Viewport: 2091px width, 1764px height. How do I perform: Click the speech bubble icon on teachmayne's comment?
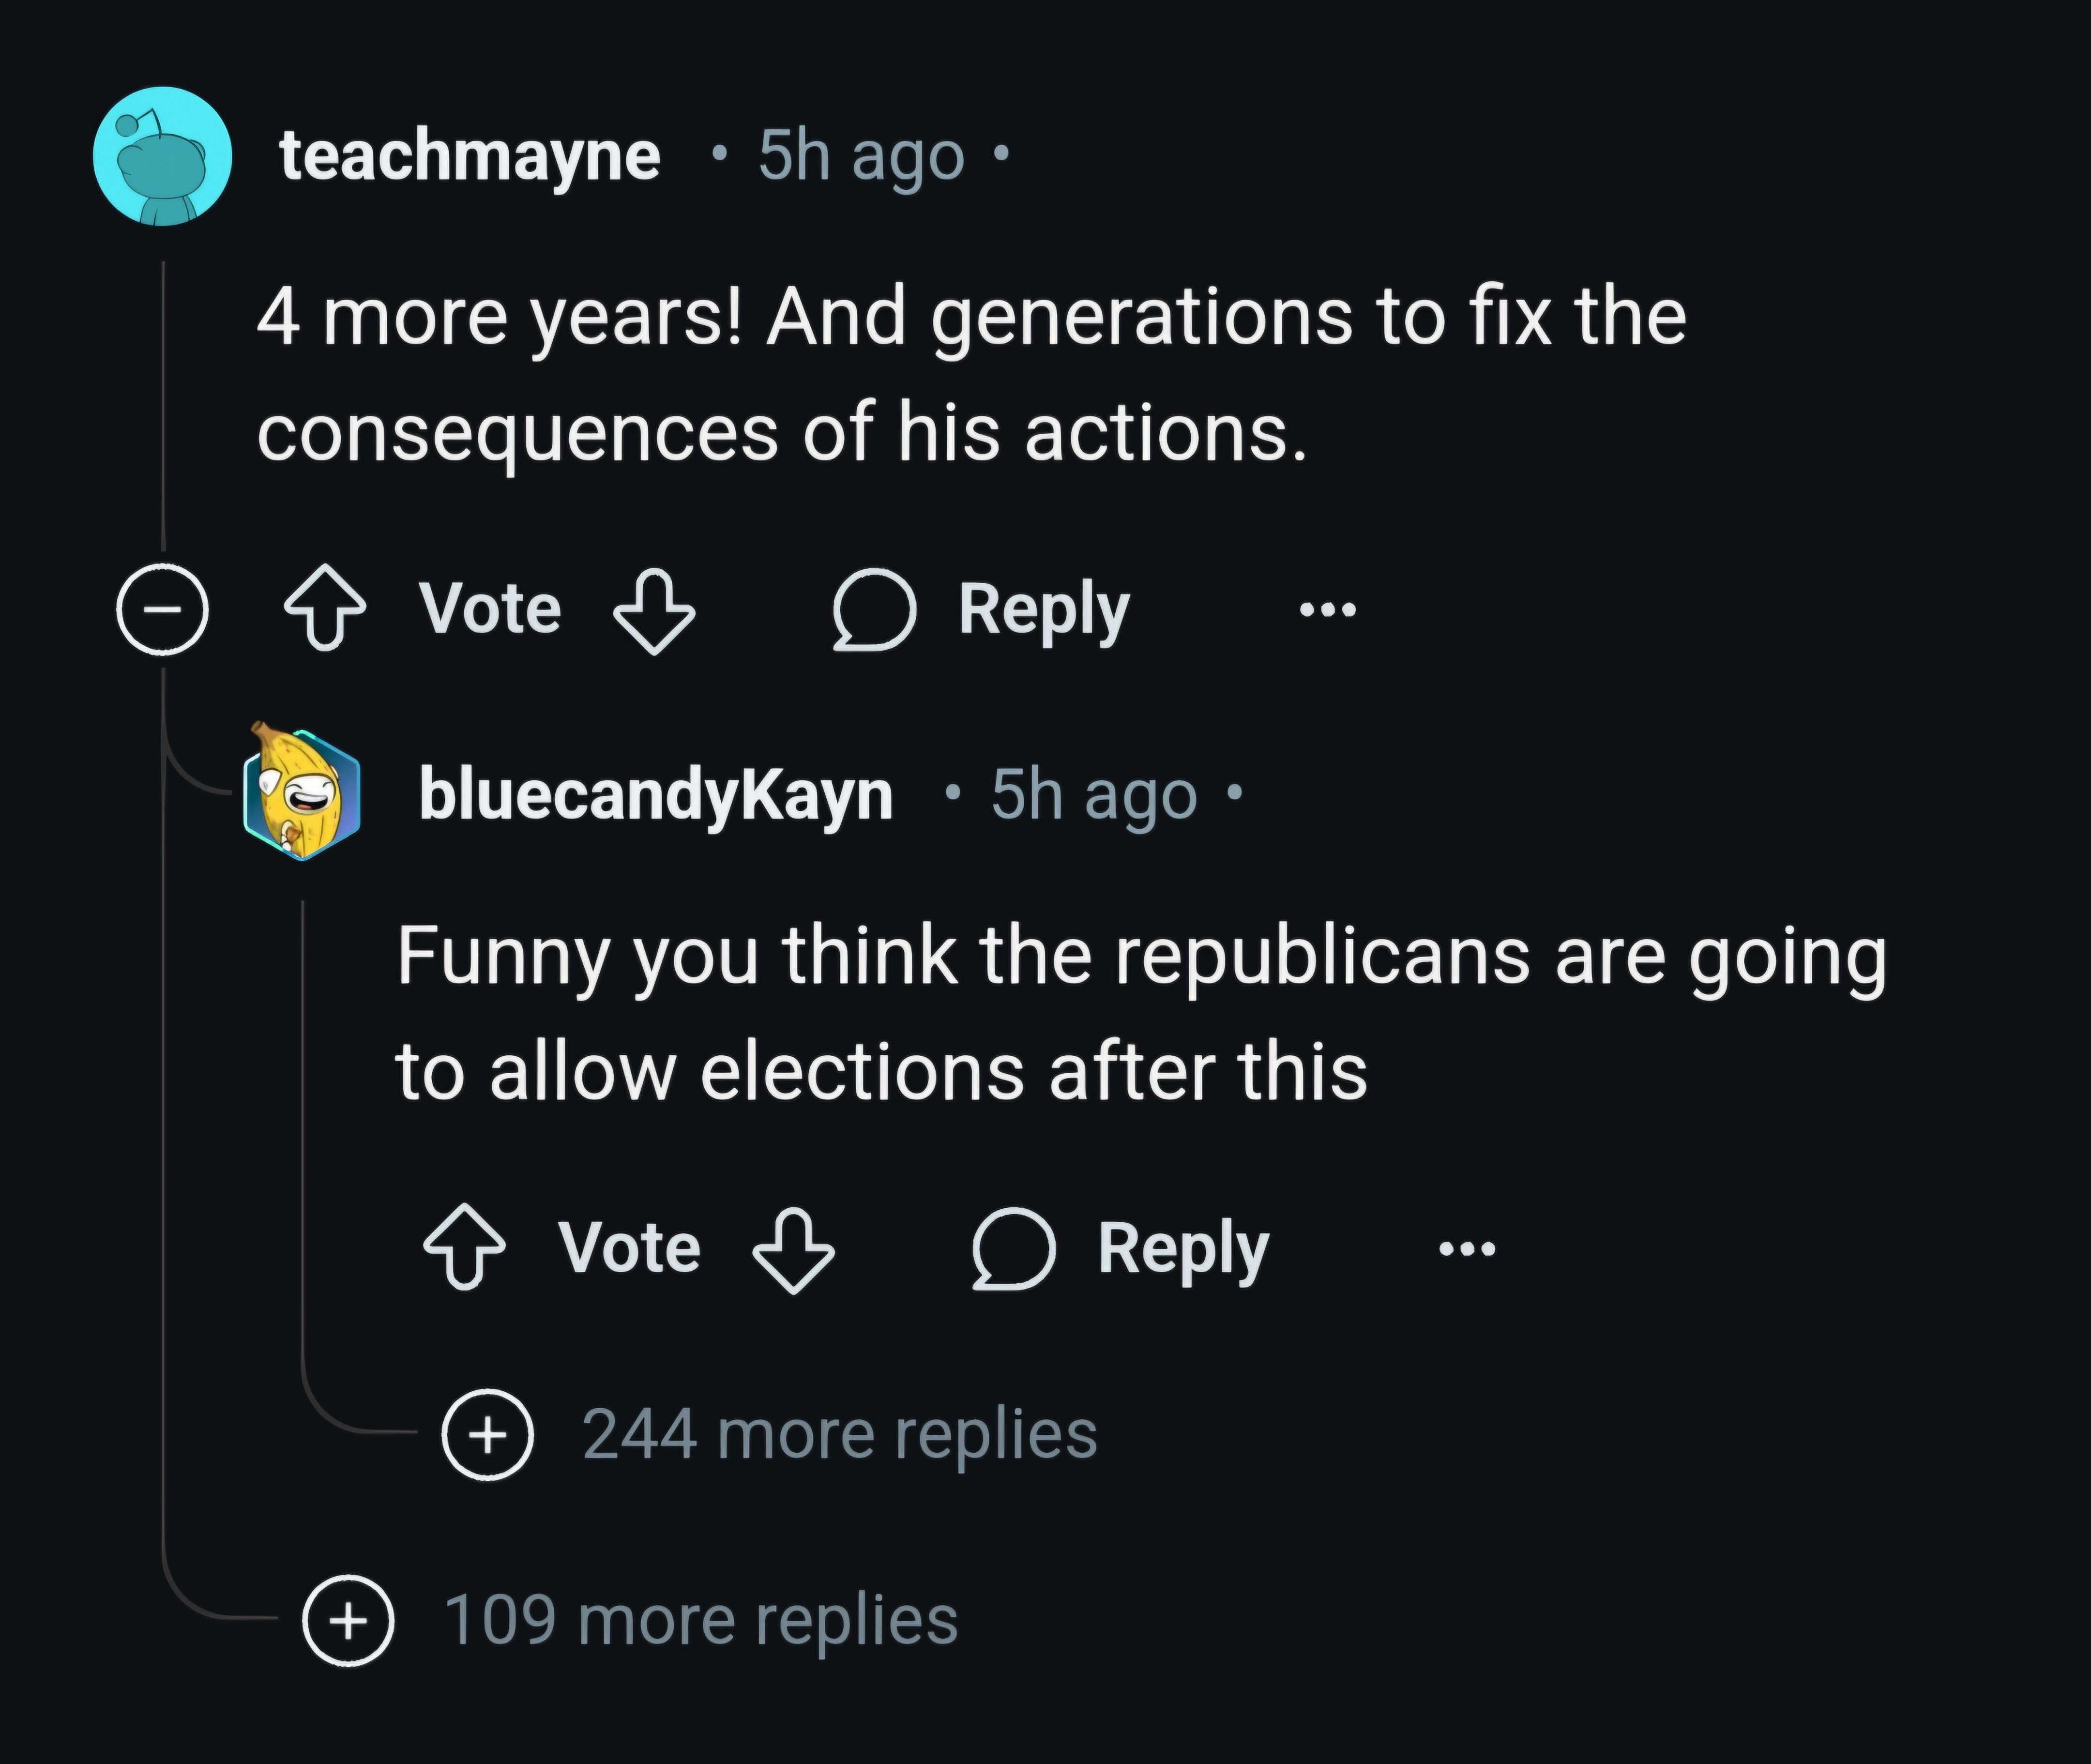pos(874,610)
